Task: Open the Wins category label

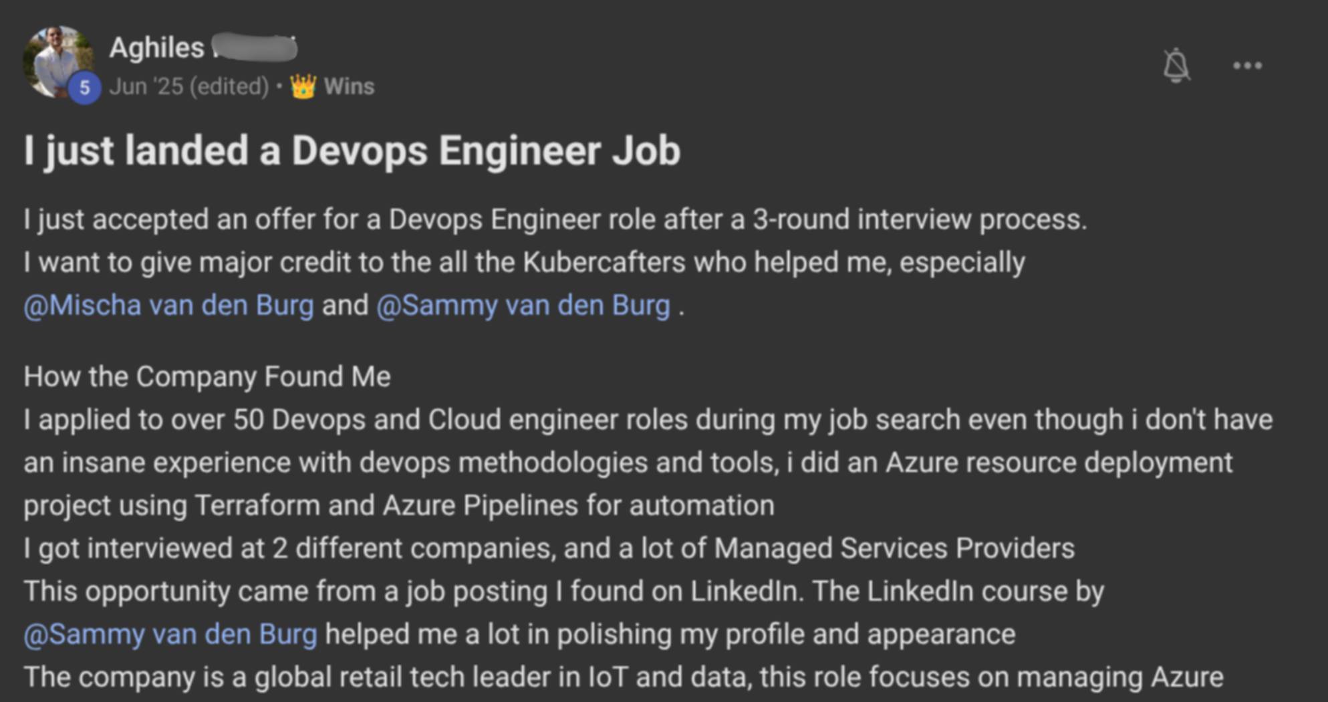Action: pyautogui.click(x=349, y=86)
